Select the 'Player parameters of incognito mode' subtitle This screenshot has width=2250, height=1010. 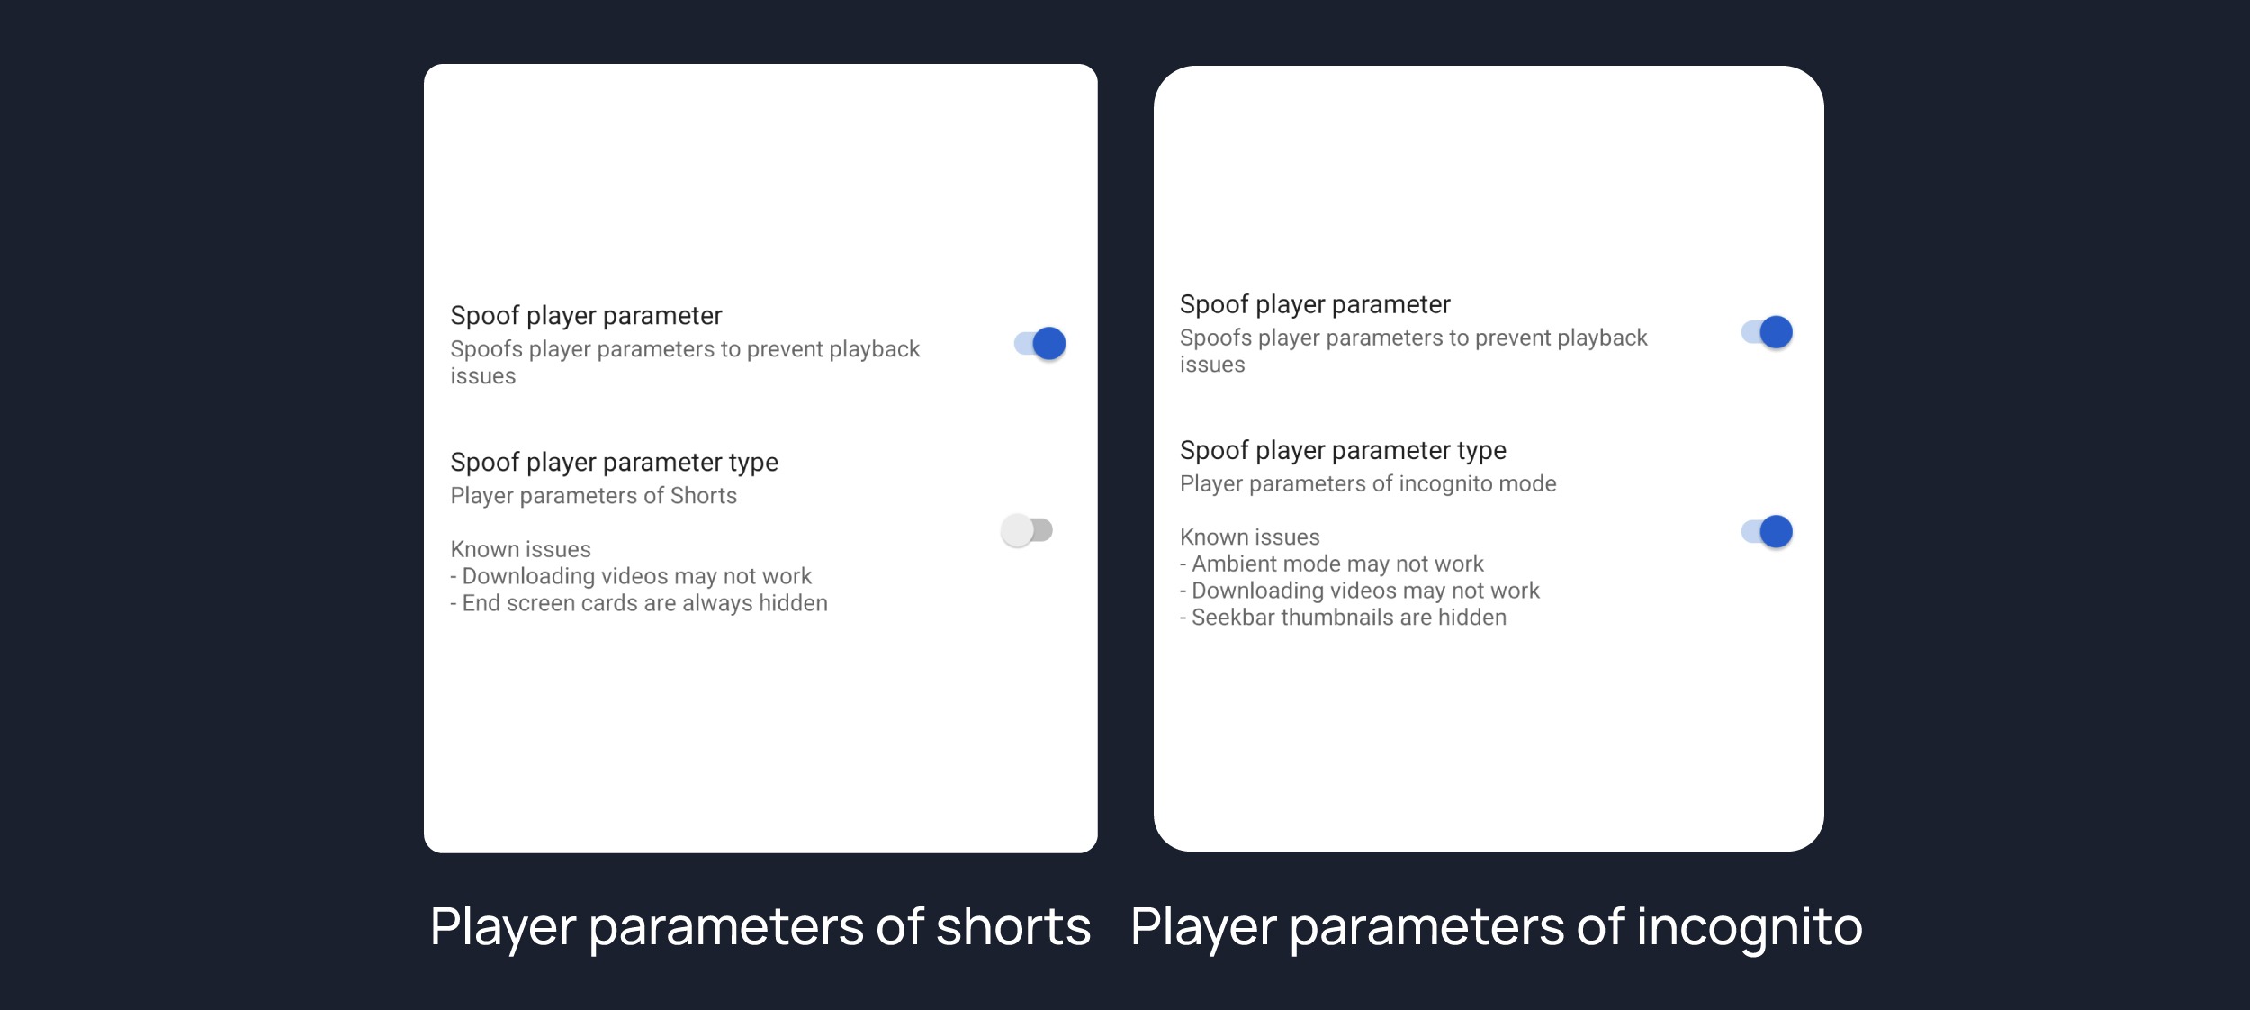[x=1368, y=484]
